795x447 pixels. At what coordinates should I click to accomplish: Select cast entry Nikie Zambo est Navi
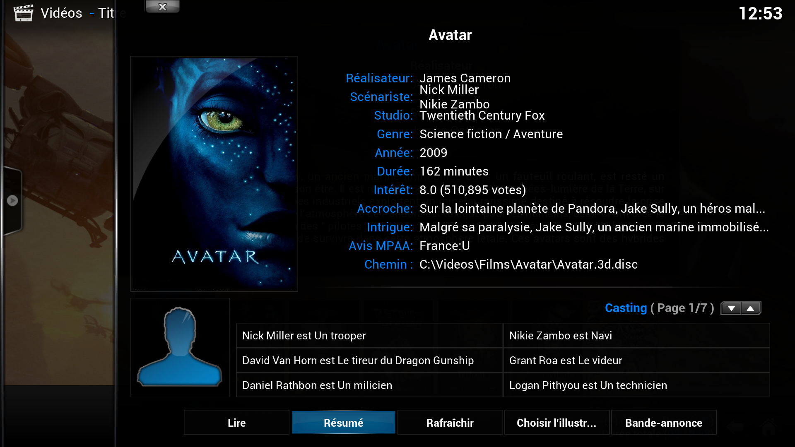point(636,336)
